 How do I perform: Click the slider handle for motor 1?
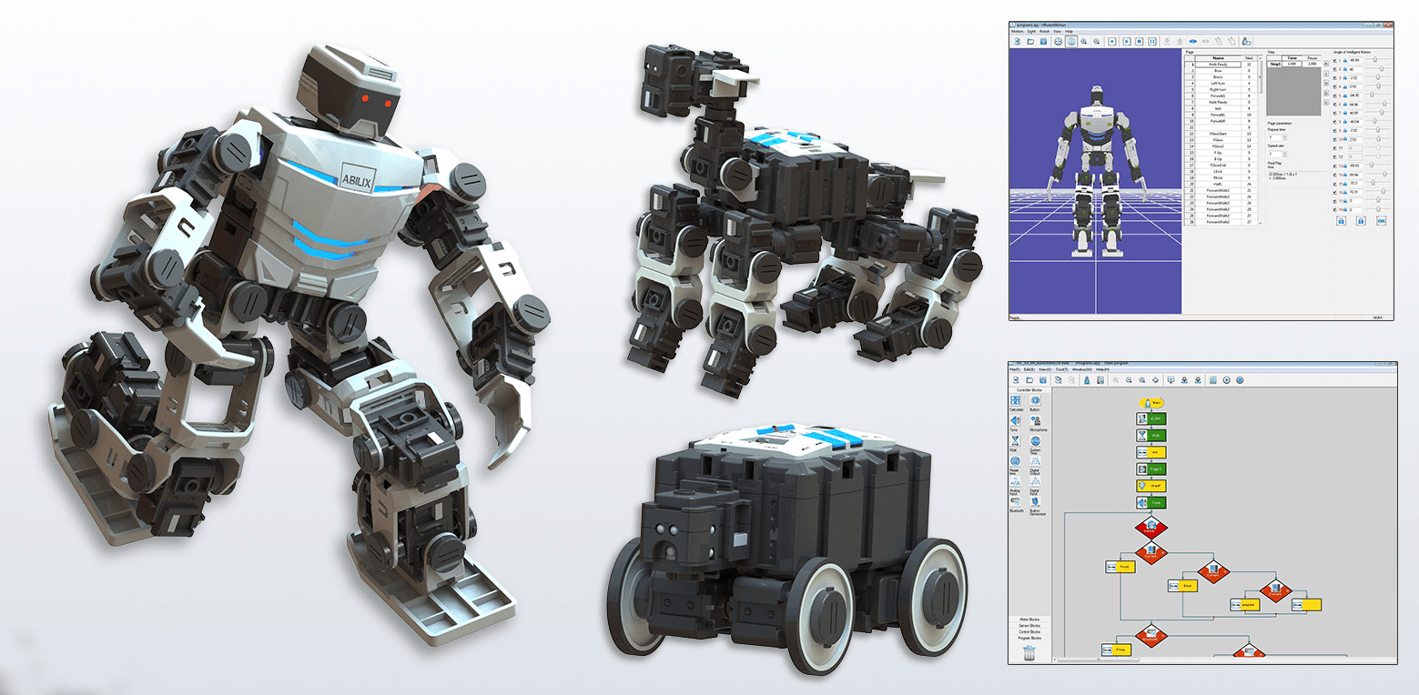tap(1374, 59)
